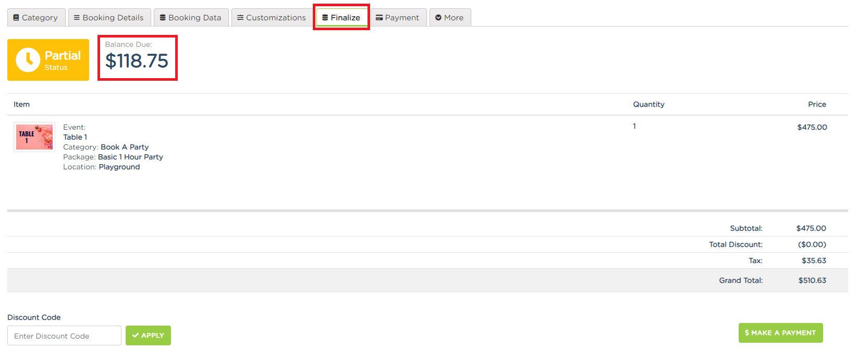Open the Table 1 event thumbnail
This screenshot has width=857, height=361.
(x=34, y=137)
